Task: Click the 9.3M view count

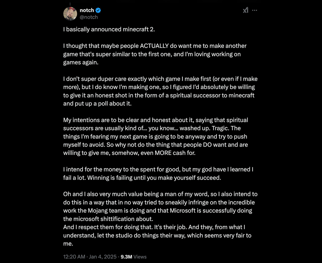Action: (x=126, y=257)
